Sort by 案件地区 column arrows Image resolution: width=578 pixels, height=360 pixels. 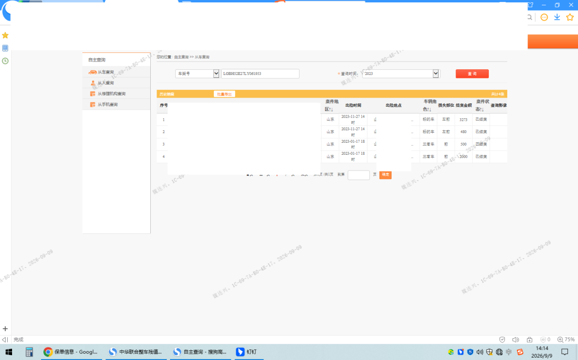coord(331,110)
